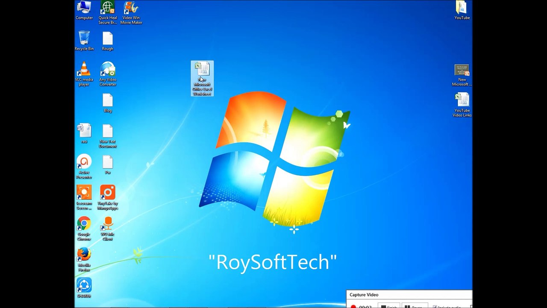Select the Rough text file

pos(108,41)
